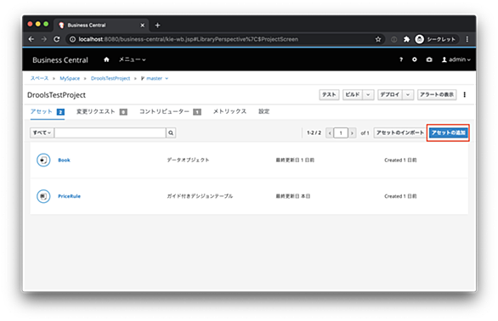The image size is (498, 321).
Task: Bookmark the page with star icon
Action: pos(378,39)
